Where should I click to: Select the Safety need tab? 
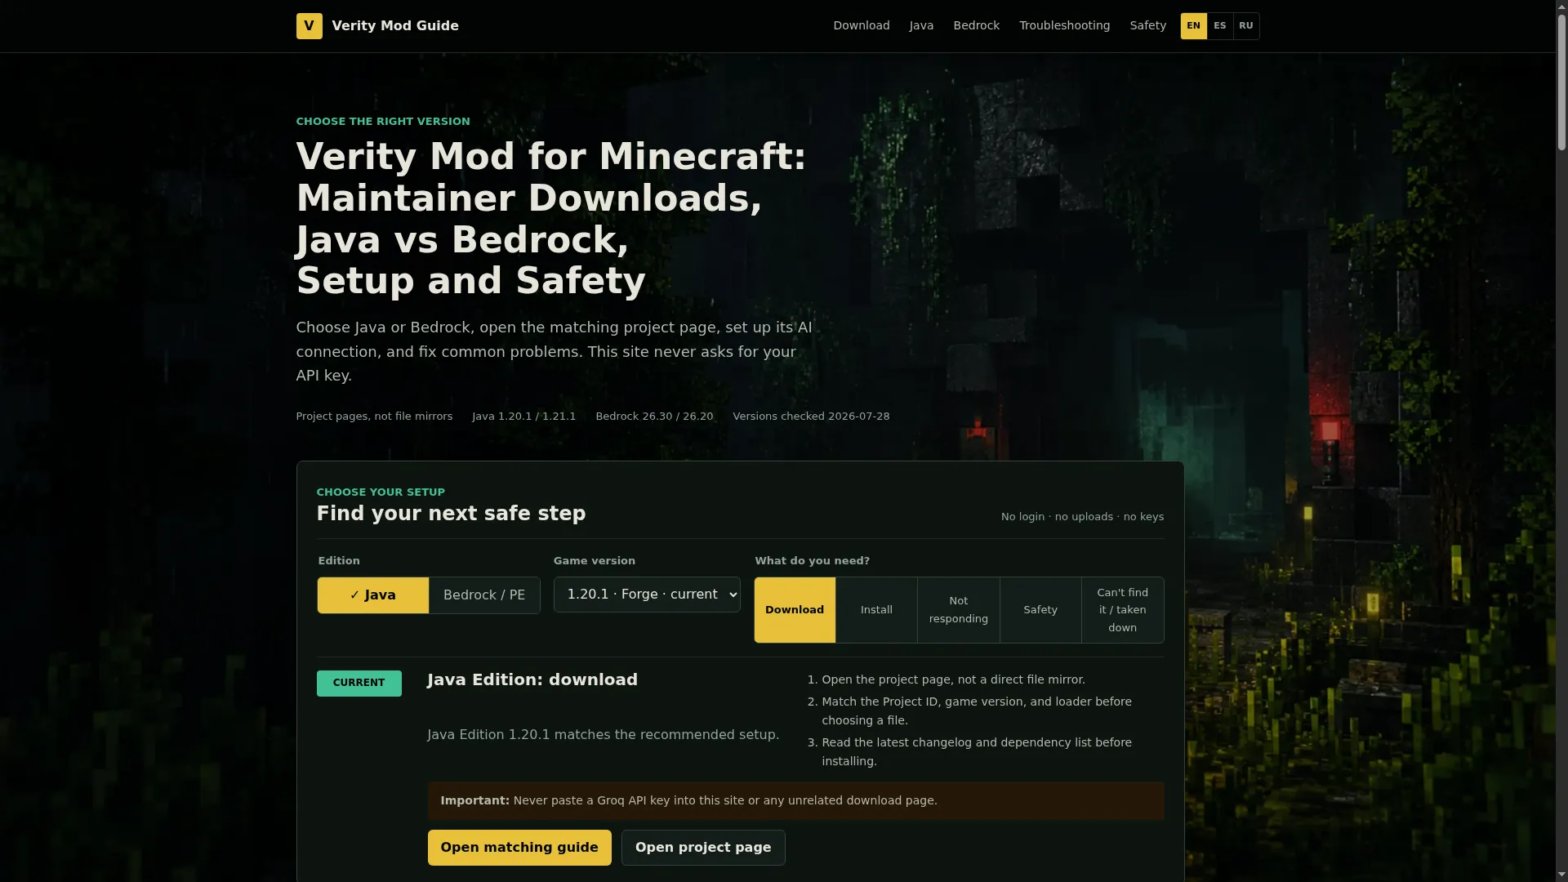[1040, 610]
